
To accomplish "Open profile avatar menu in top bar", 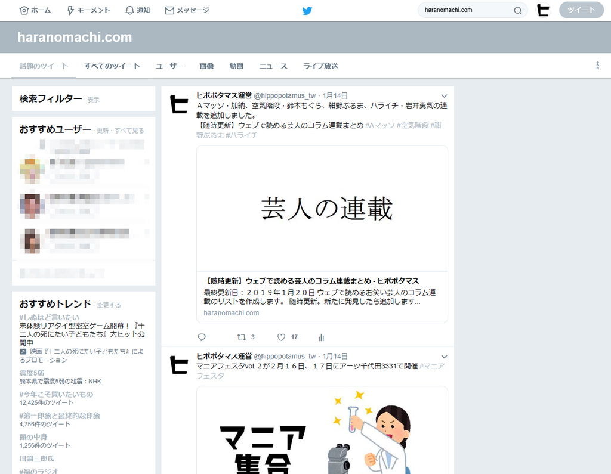I will click(543, 10).
